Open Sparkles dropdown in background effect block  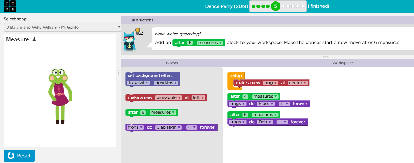pyautogui.click(x=166, y=82)
